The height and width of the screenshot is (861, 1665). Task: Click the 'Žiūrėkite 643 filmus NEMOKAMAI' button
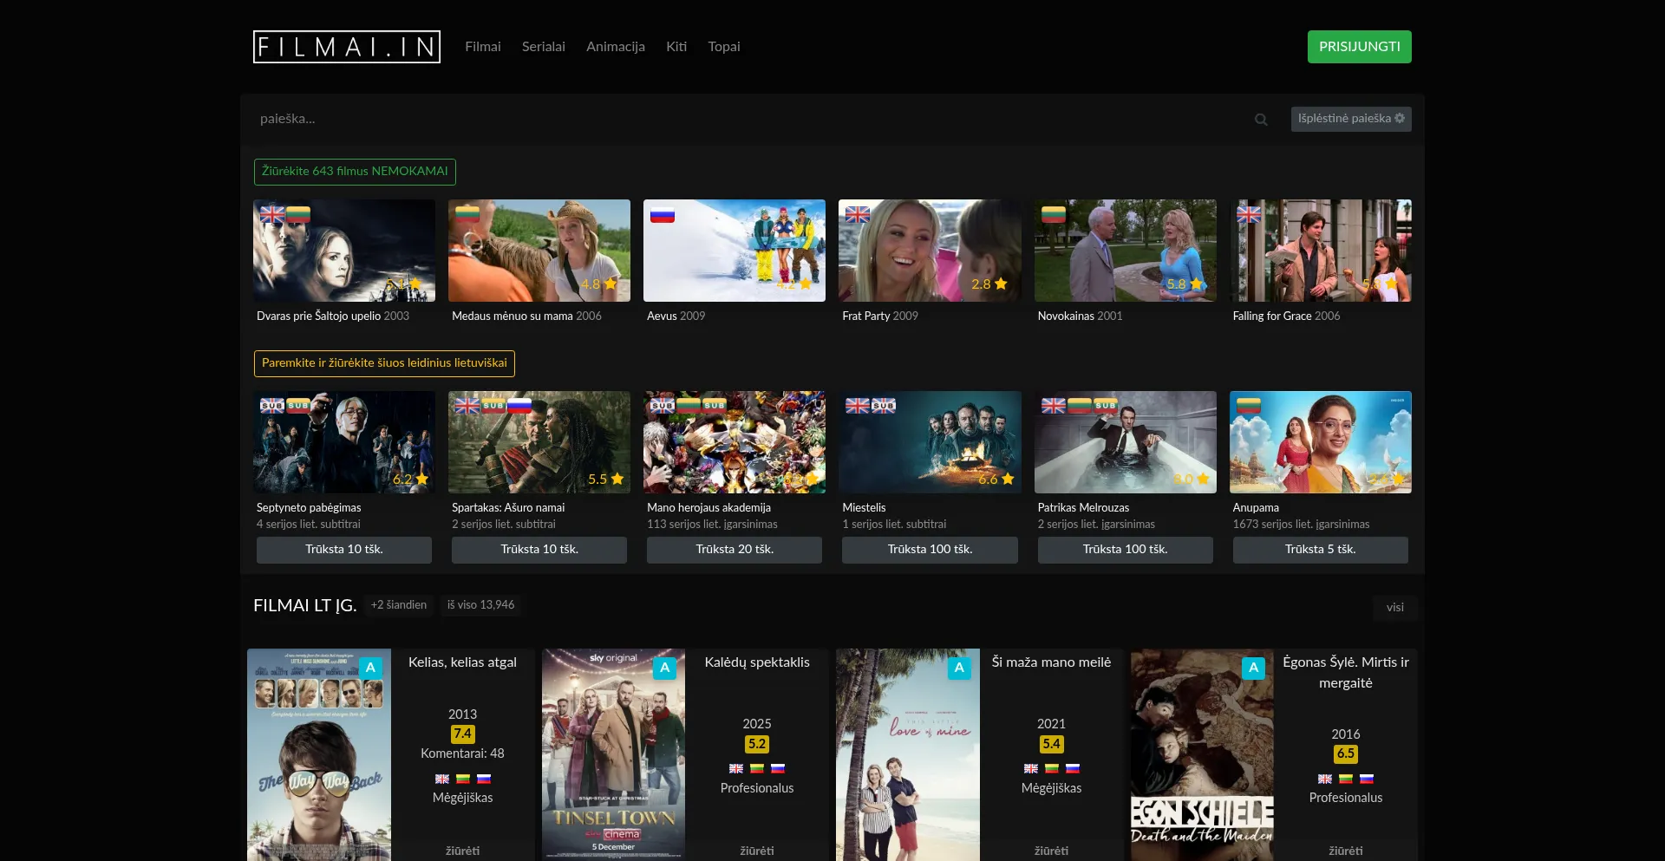point(355,172)
